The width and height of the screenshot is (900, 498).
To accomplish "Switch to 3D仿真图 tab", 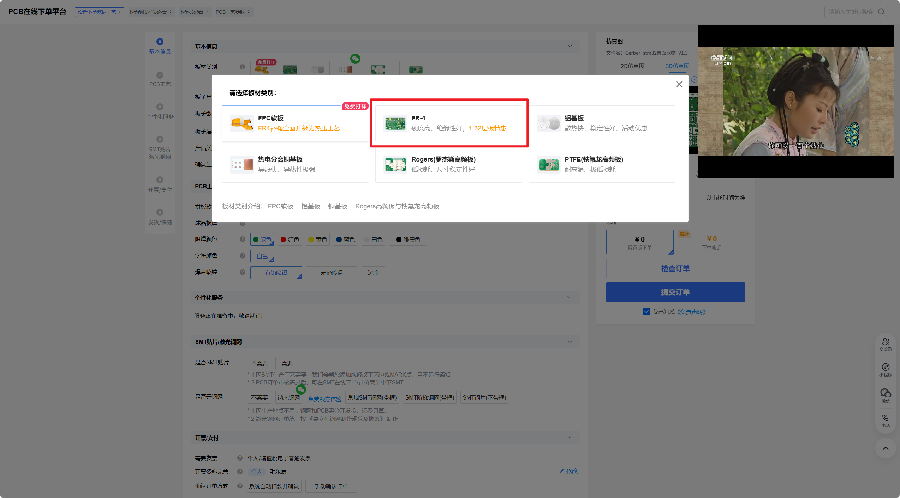I will (677, 66).
